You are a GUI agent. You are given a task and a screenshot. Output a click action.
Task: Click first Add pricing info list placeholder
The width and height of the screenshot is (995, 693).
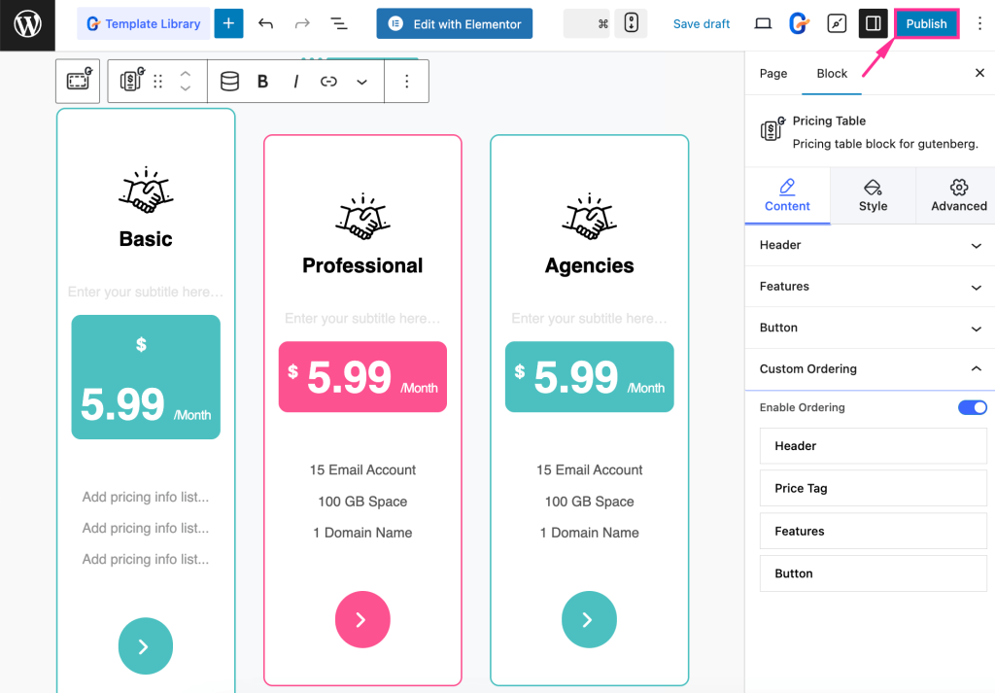[x=146, y=497]
